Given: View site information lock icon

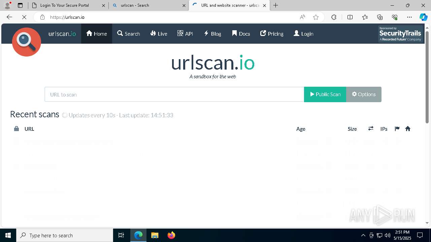Looking at the screenshot, I should point(42,17).
